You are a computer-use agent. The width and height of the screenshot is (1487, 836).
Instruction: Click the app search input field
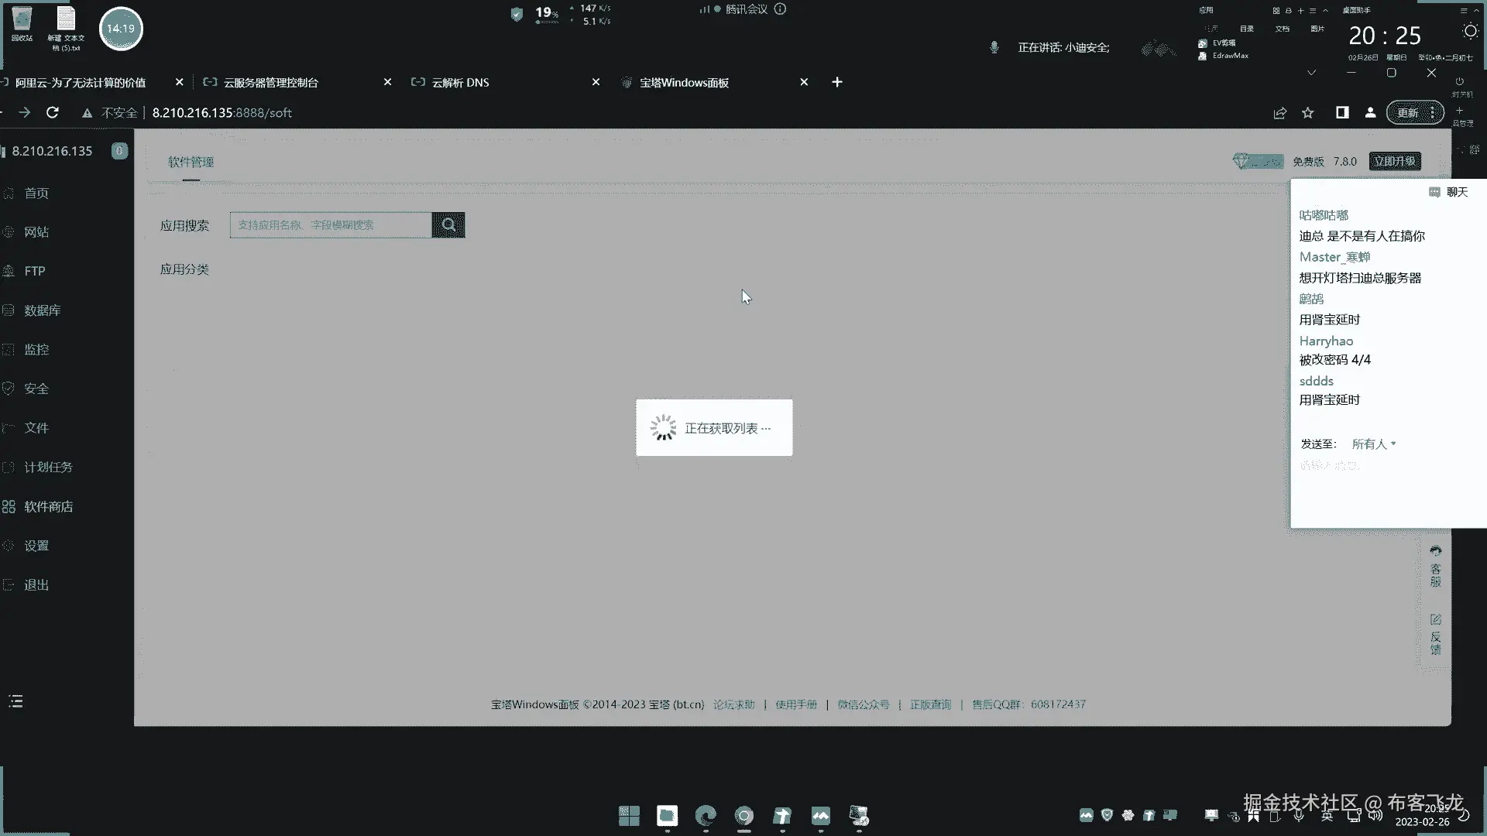[331, 225]
